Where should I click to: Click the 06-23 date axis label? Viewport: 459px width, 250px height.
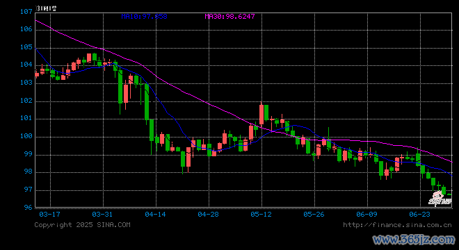419,215
